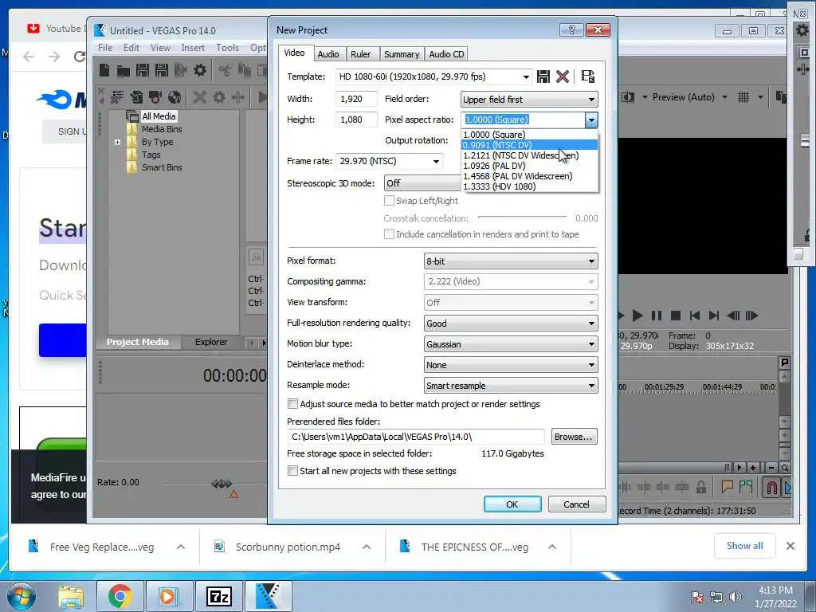Toggle Include cancellation in renders checkbox
Screen dimensions: 816x612
pos(389,234)
